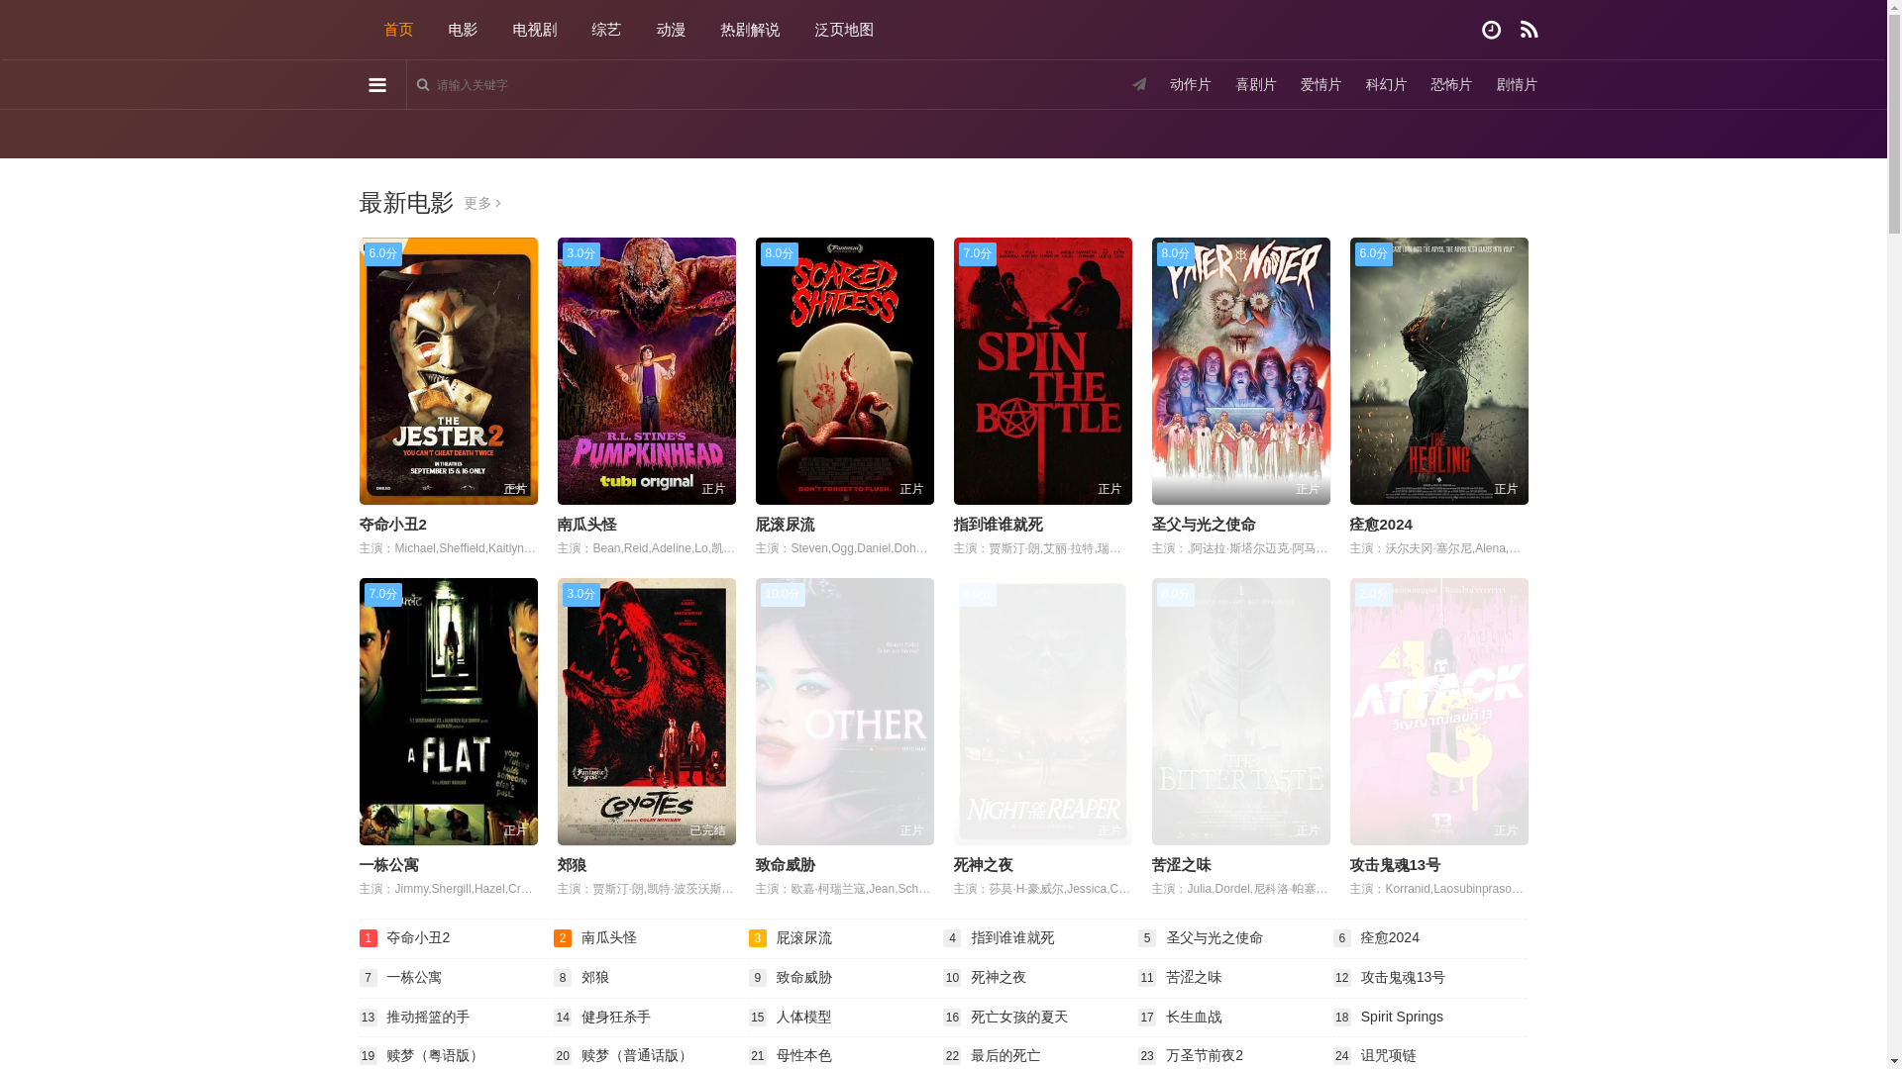Screen dimensions: 1902x1069
Task: Open the A Flat poster thumbnail
Action: click(449, 712)
